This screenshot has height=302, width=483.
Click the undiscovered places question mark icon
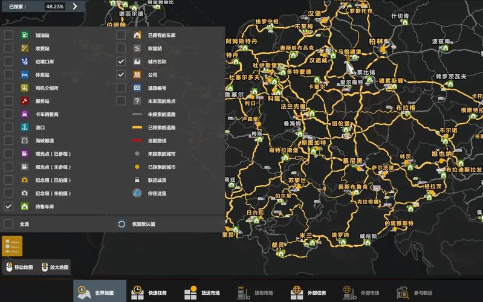pyautogui.click(x=137, y=101)
